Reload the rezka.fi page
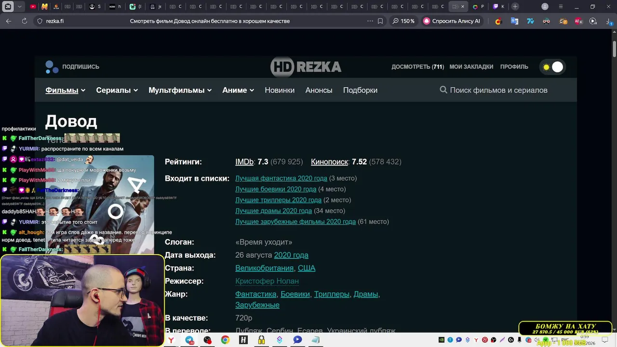The height and width of the screenshot is (347, 617). coord(25,21)
